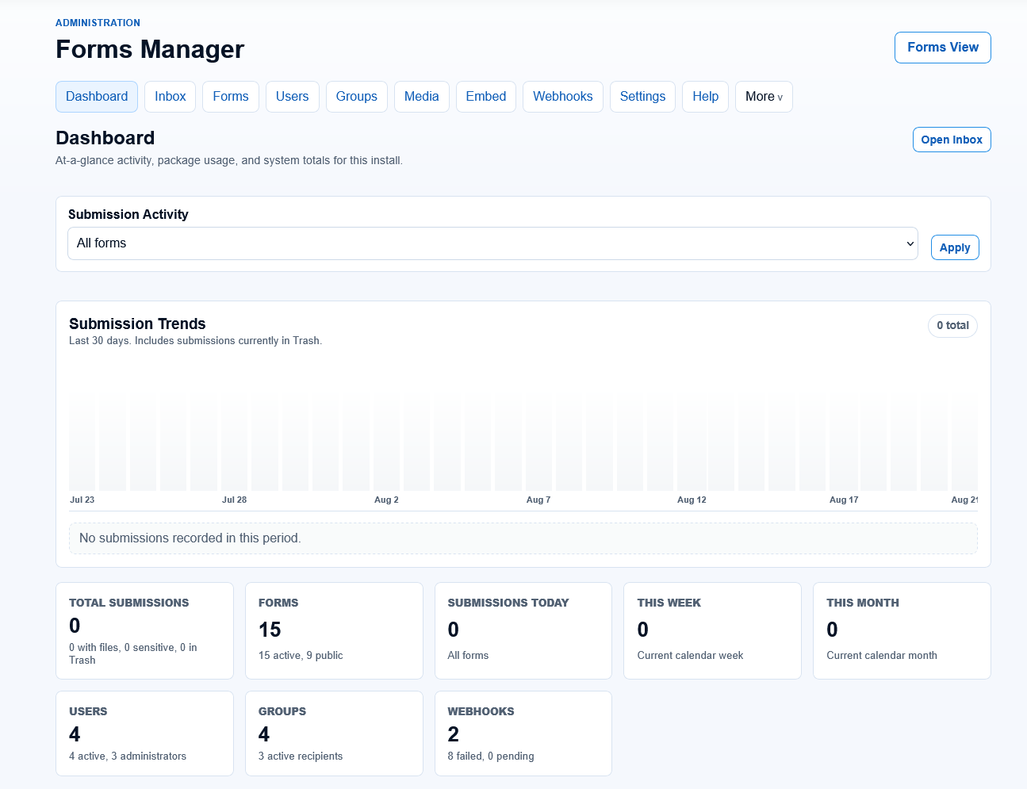1027x789 pixels.
Task: Click the 0 total badge
Action: tap(952, 326)
